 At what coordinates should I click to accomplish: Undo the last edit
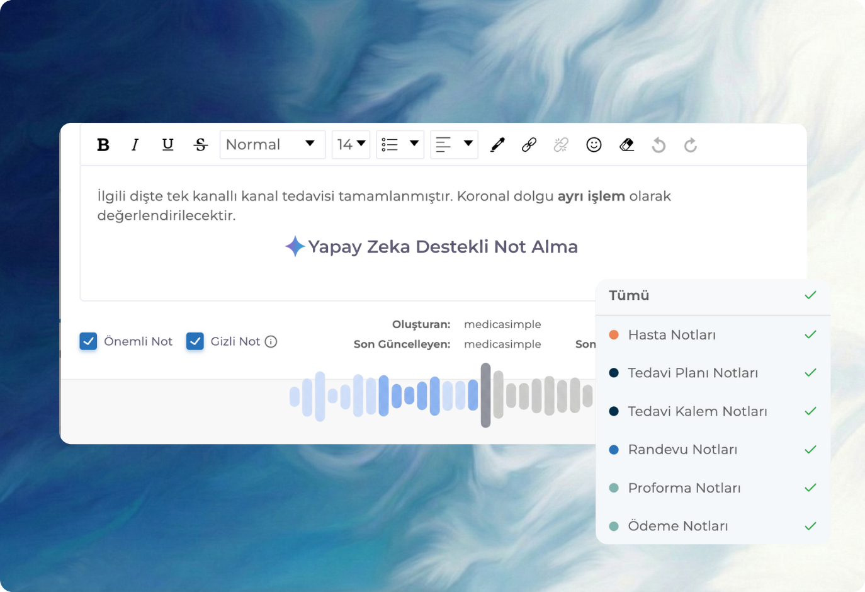coord(659,145)
